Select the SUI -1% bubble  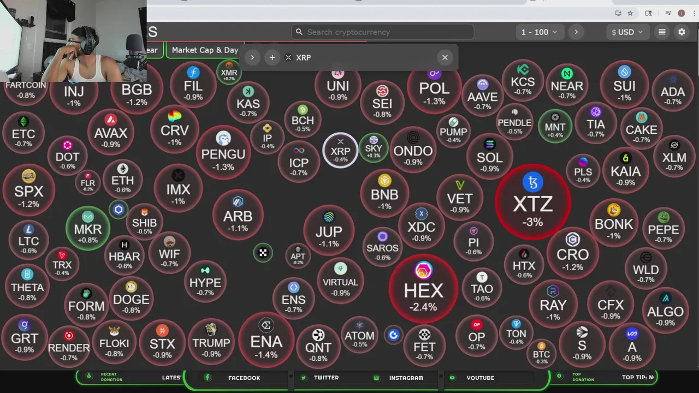pyautogui.click(x=624, y=84)
